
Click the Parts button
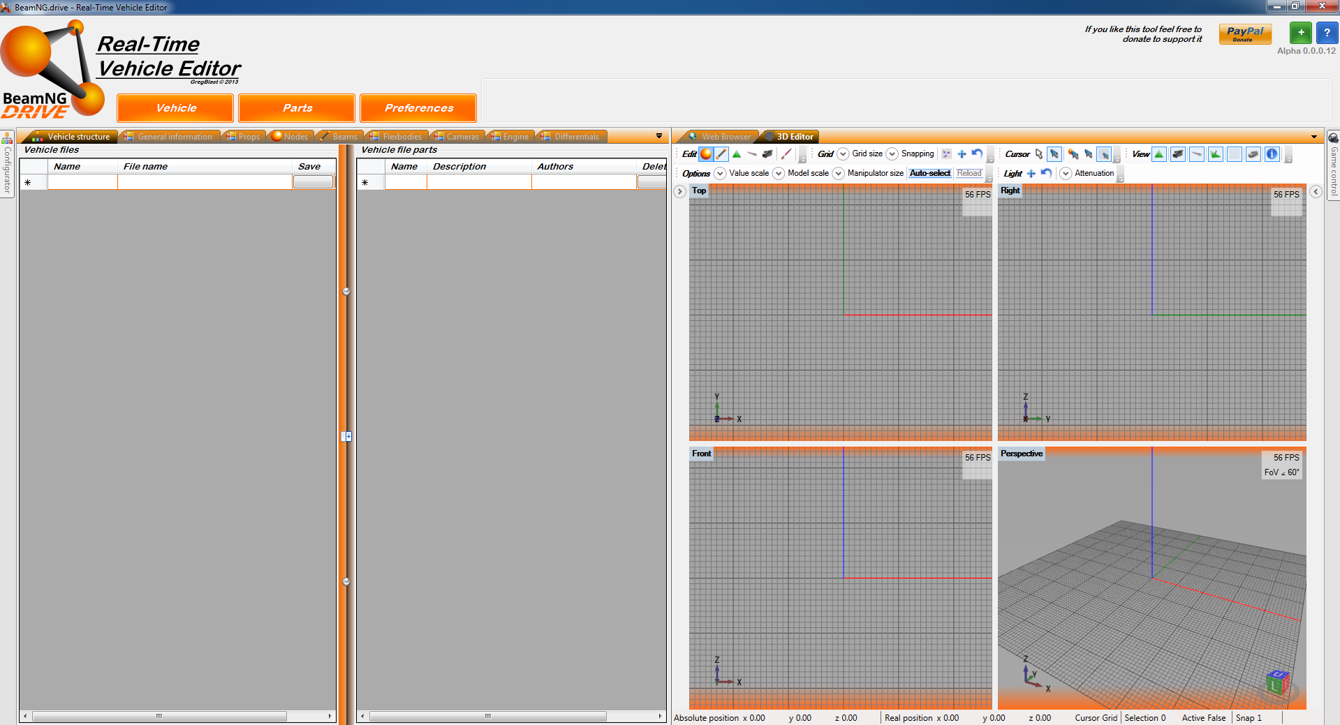(x=297, y=108)
